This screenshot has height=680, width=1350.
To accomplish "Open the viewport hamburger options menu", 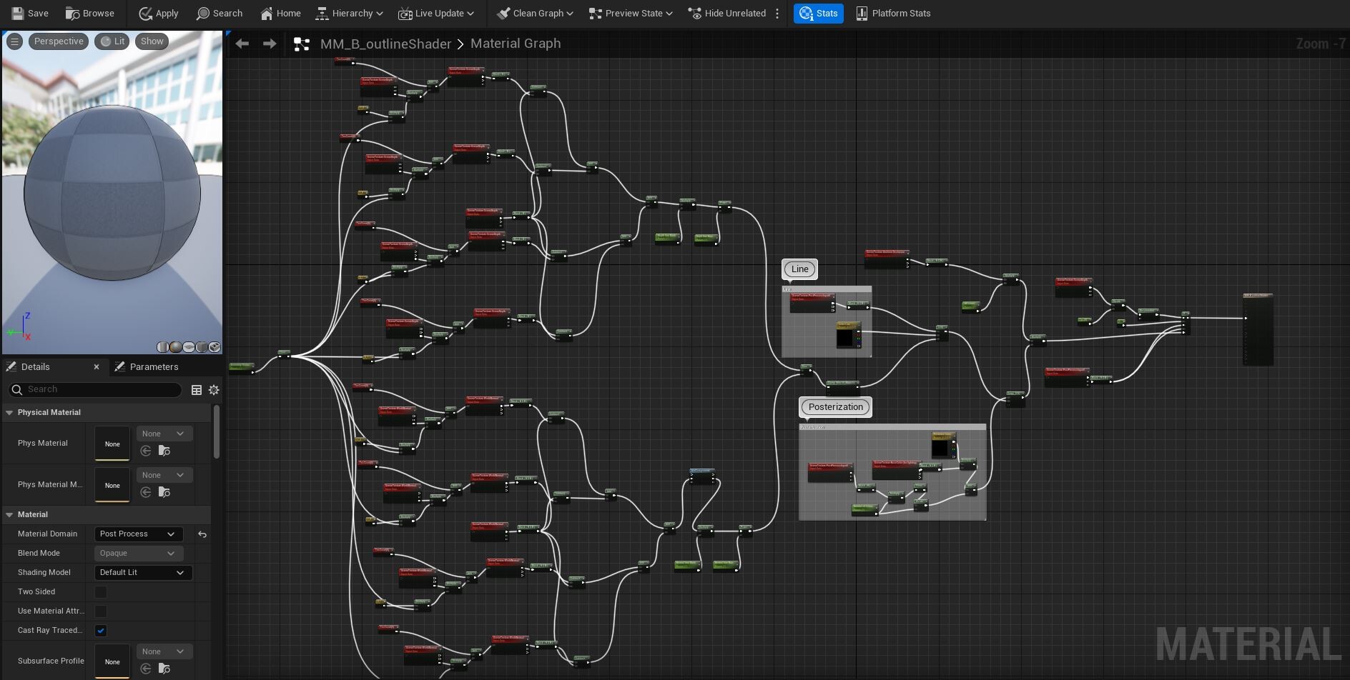I will coord(14,41).
